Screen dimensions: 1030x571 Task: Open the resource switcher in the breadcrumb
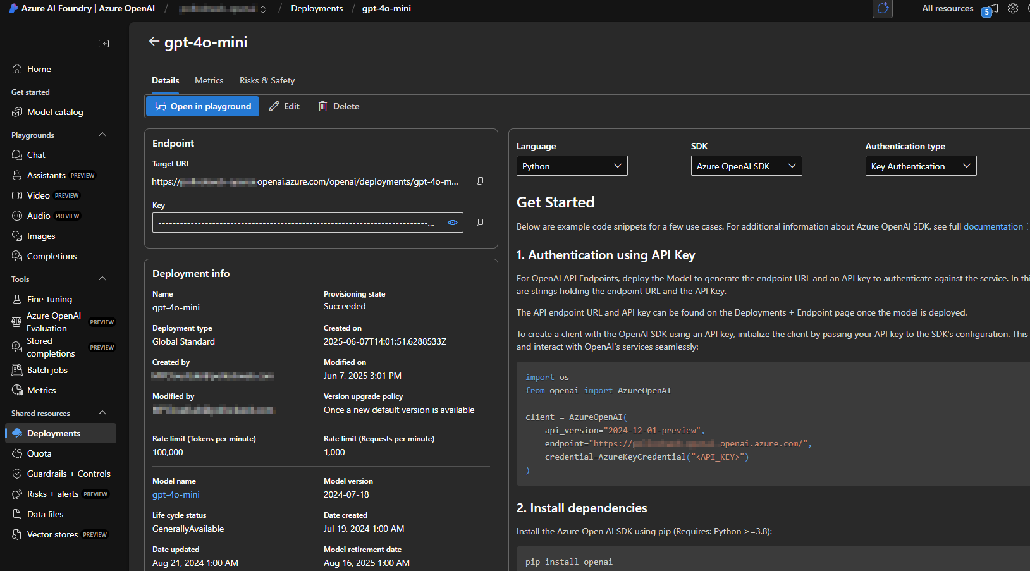coord(263,9)
